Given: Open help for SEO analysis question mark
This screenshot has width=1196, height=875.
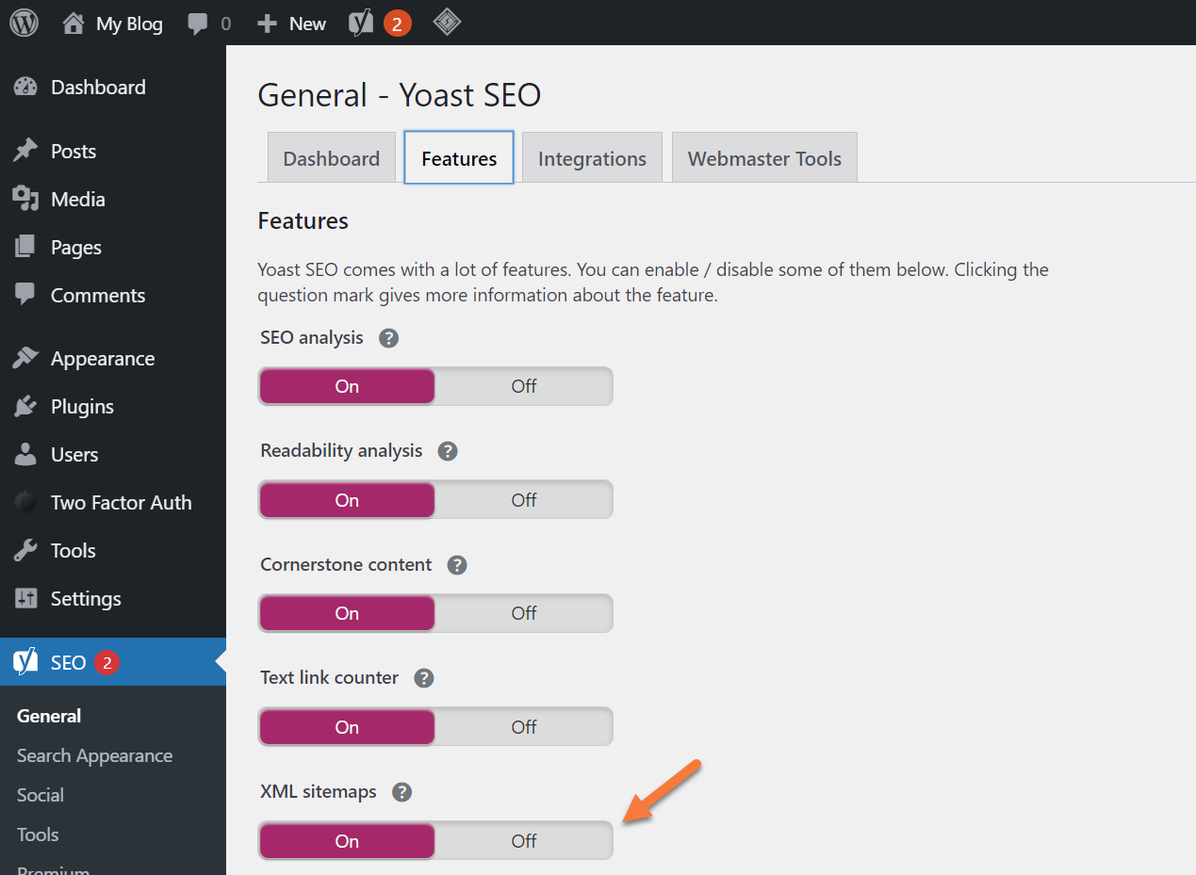Looking at the screenshot, I should [x=388, y=338].
